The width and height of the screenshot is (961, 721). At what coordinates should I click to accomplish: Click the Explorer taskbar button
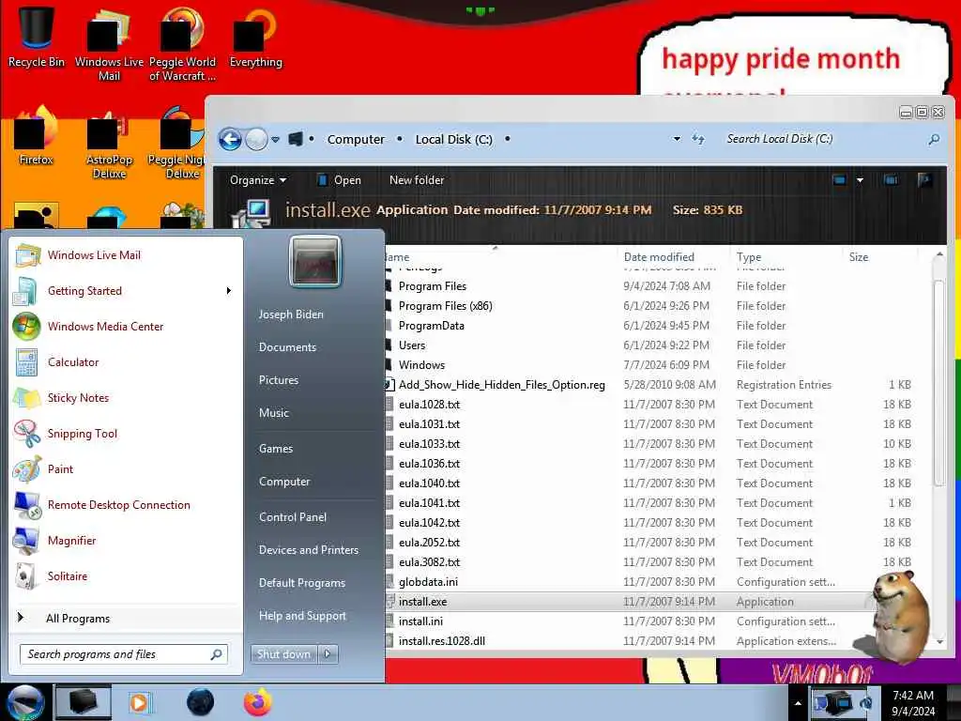point(84,702)
